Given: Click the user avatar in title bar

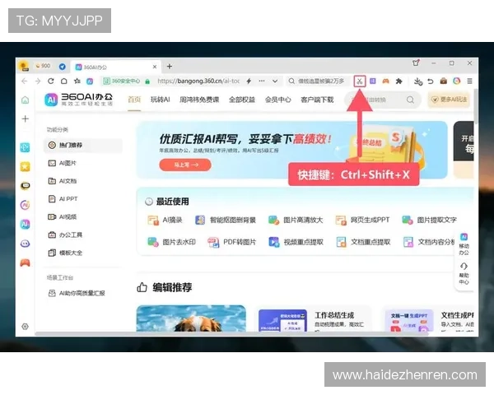Looking at the screenshot, I should pos(24,66).
